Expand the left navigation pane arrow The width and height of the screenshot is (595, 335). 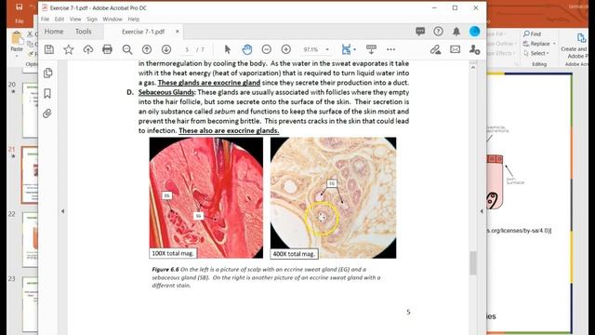(62, 211)
